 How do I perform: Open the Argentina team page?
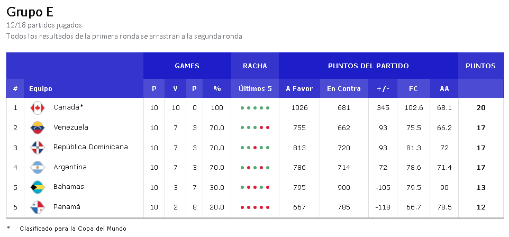tap(70, 167)
